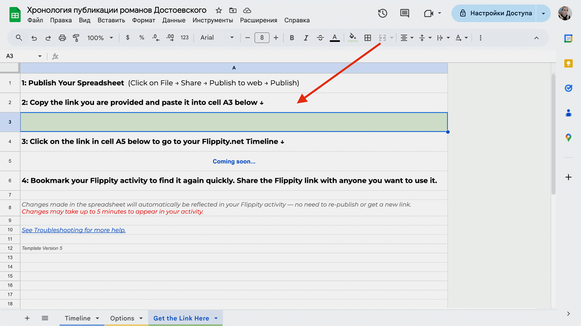The image size is (581, 326).
Task: Apply currency format with the dollar icon
Action: 128,38
